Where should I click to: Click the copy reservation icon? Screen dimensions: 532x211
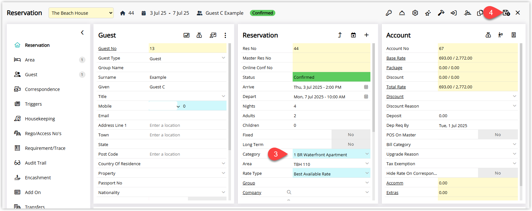(x=480, y=13)
